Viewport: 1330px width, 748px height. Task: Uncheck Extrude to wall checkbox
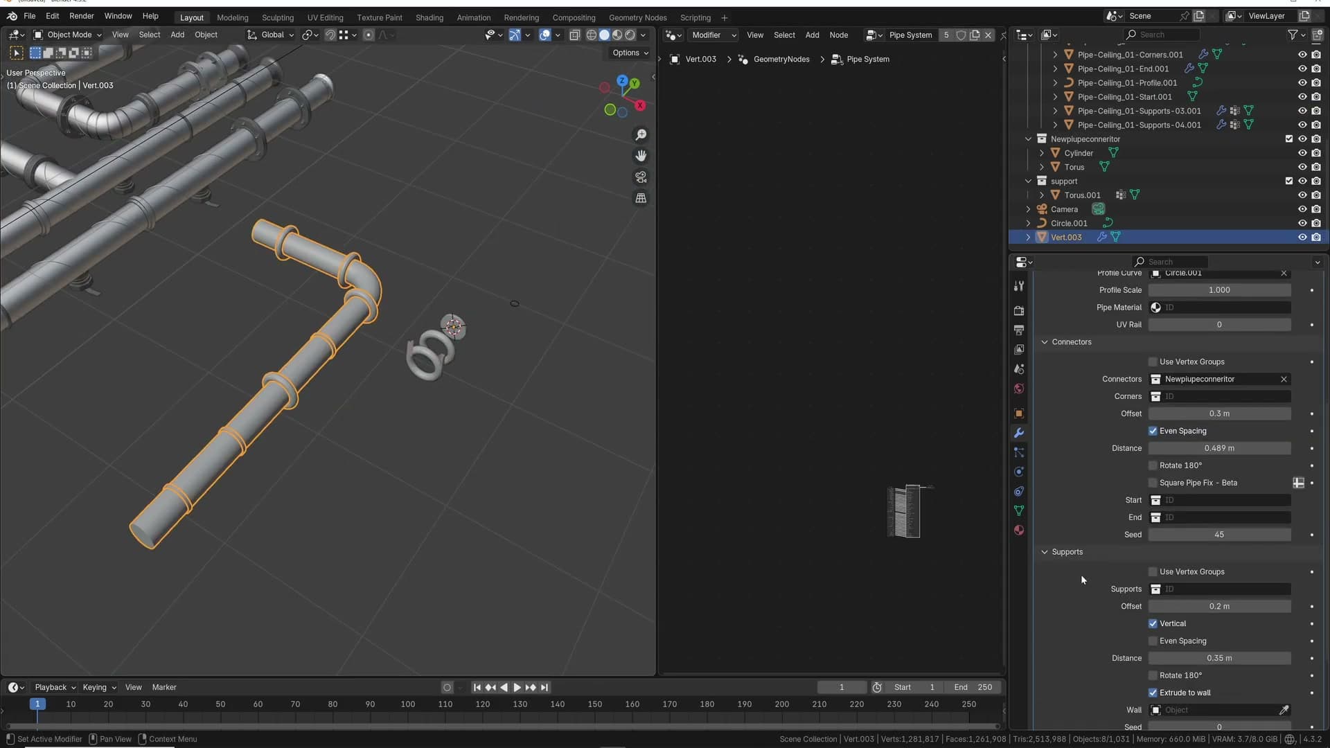click(x=1153, y=693)
